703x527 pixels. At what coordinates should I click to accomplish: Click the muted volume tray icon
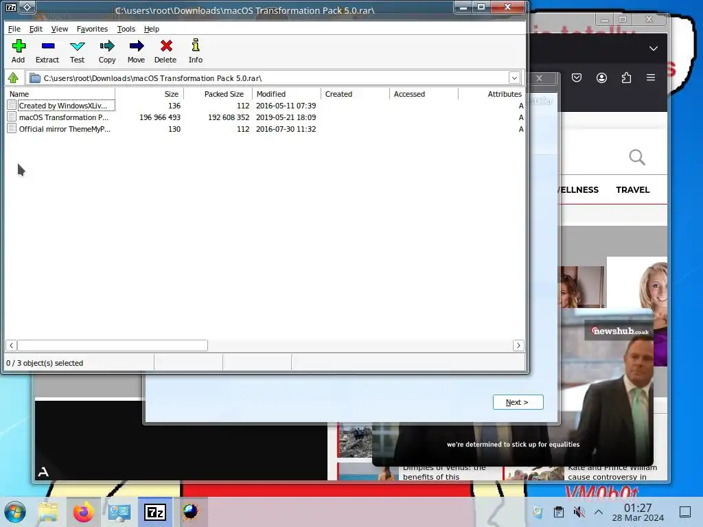coord(579,512)
